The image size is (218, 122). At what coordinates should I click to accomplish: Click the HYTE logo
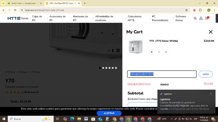click(x=14, y=18)
